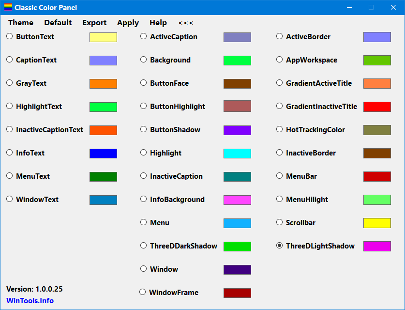The image size is (405, 310).
Task: Open the Theme menu
Action: [x=20, y=23]
